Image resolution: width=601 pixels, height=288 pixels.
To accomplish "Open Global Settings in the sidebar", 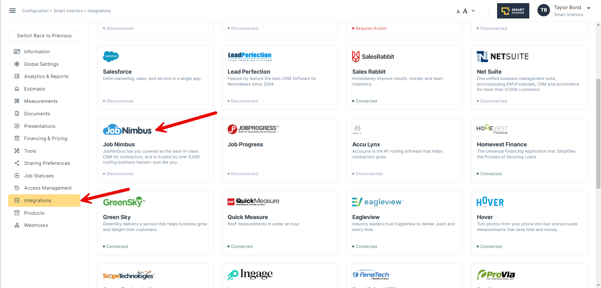I will (x=41, y=64).
